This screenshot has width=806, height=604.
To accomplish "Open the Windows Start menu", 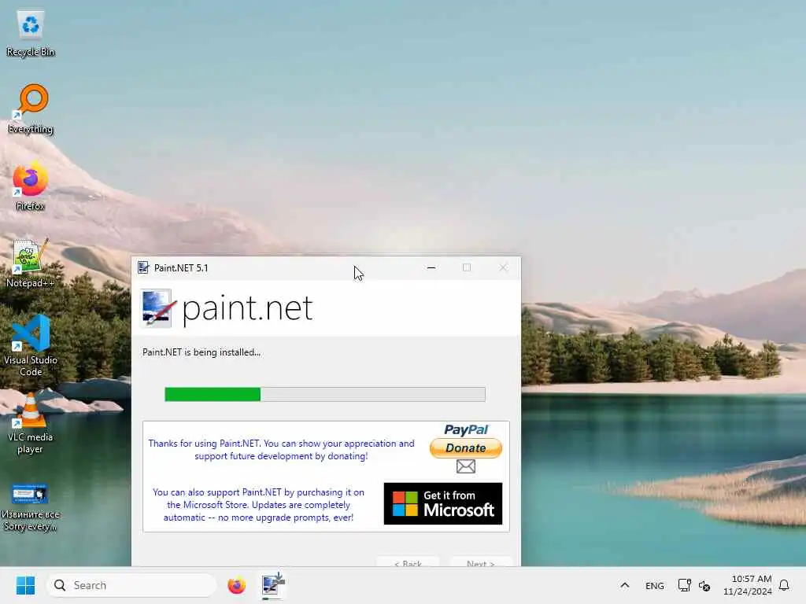I will [x=26, y=585].
